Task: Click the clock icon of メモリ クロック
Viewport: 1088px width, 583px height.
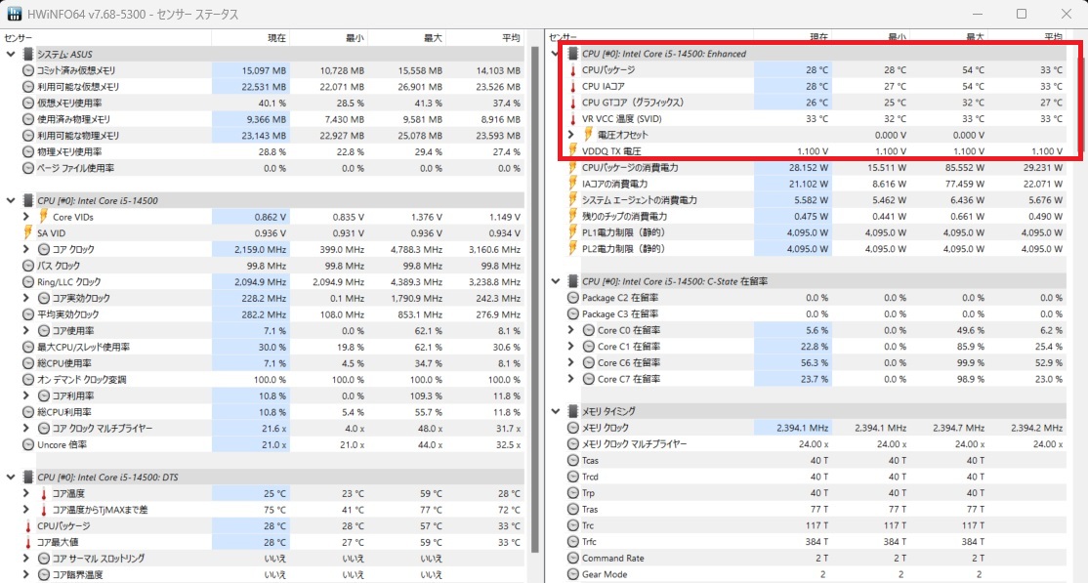Action: [572, 428]
